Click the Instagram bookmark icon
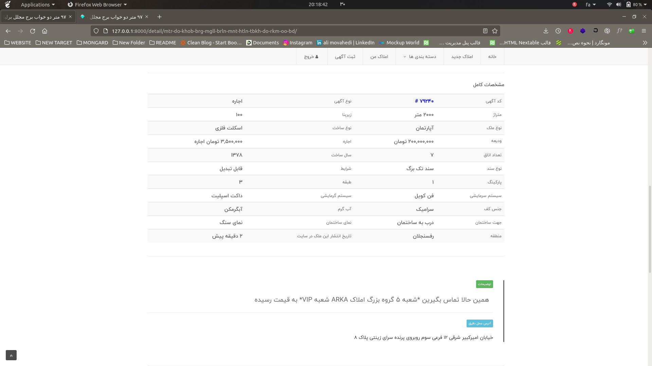Image resolution: width=652 pixels, height=366 pixels. 286,43
